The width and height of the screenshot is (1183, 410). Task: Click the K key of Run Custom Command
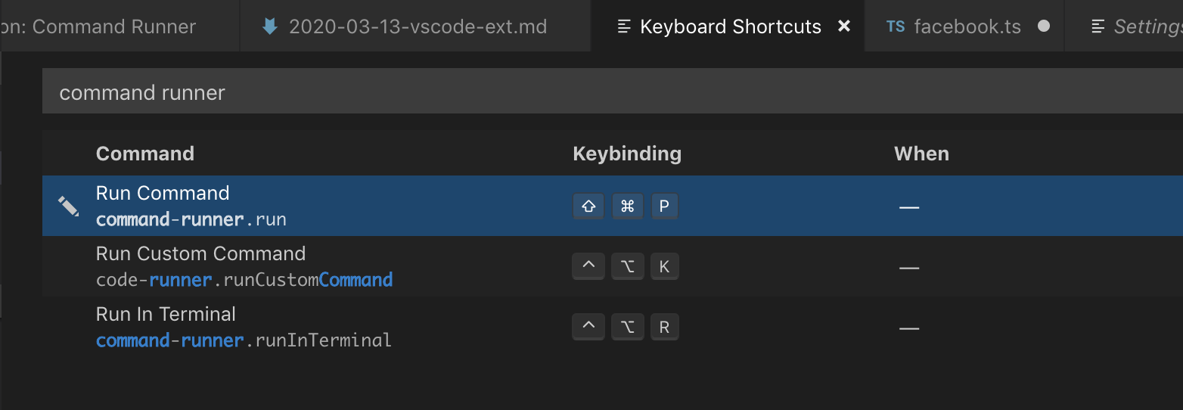[665, 266]
